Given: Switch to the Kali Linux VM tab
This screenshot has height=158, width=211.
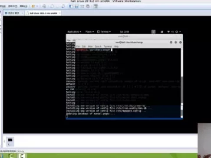Looking at the screenshot, I should point(43,13).
